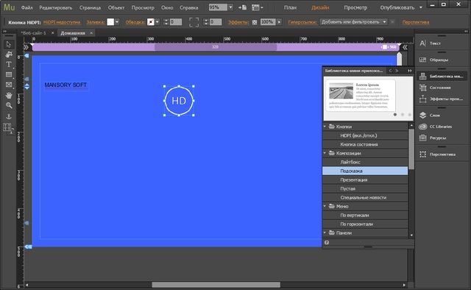Open the Обводка stroke dropdown arrow

157,22
